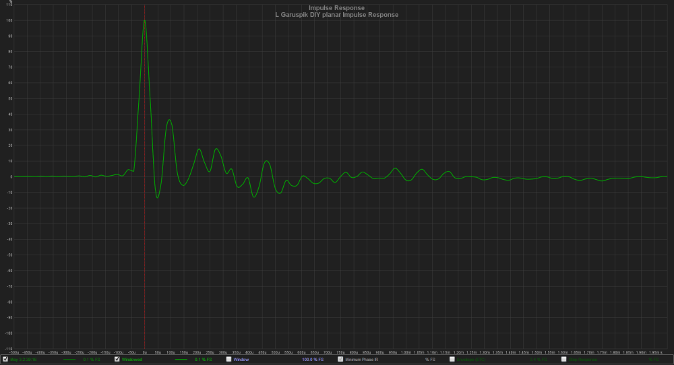Select the Windowed legend label
Image resolution: width=674 pixels, height=365 pixels.
(x=132, y=360)
